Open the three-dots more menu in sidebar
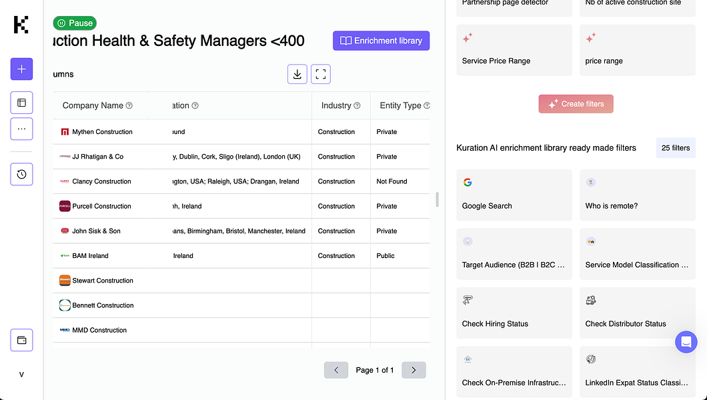The width and height of the screenshot is (707, 400). point(21,129)
